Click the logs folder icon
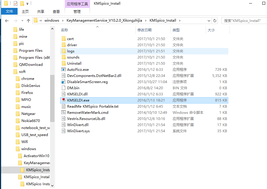267x189 pixels. click(64, 51)
